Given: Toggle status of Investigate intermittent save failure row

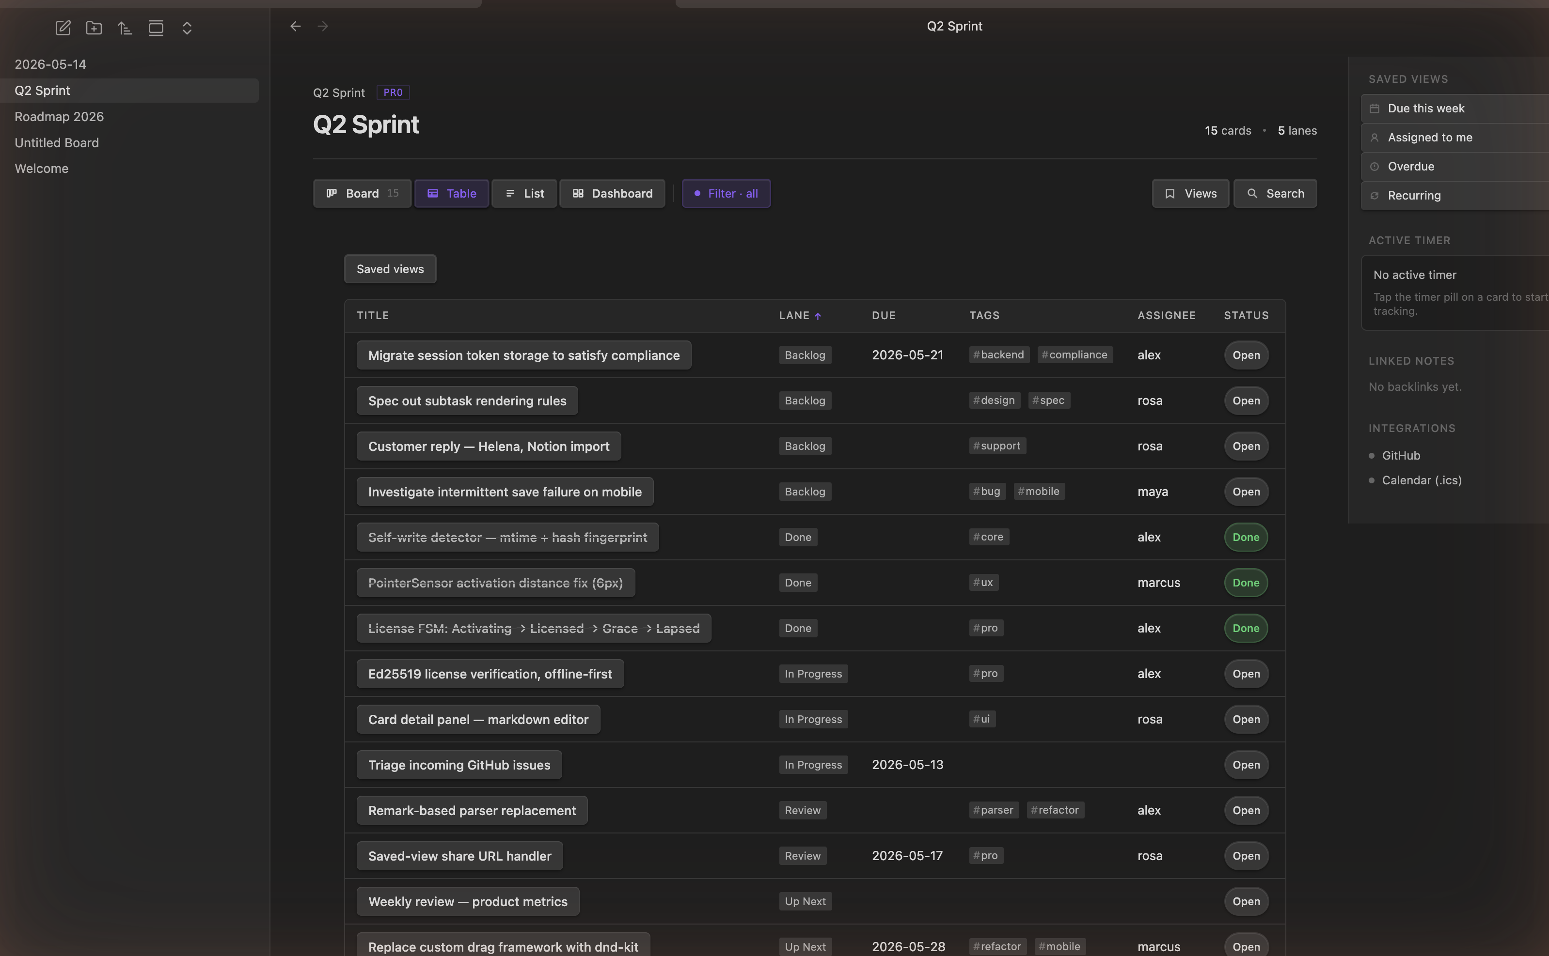Looking at the screenshot, I should [1246, 492].
